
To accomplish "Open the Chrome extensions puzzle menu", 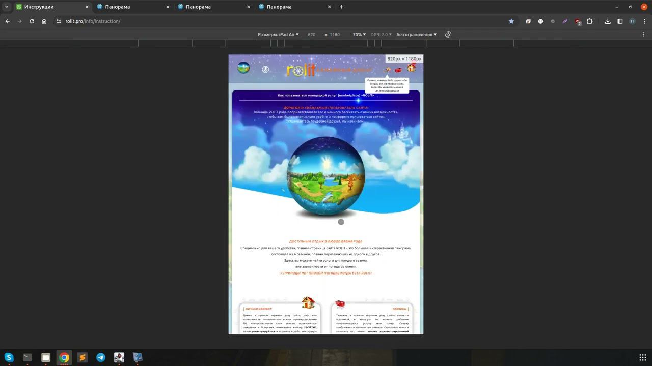I will tap(590, 21).
